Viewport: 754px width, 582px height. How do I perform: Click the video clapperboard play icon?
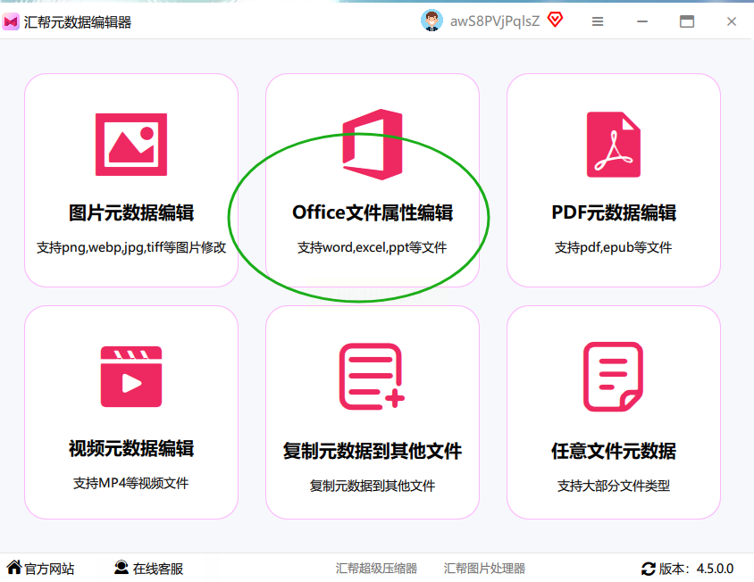point(130,377)
